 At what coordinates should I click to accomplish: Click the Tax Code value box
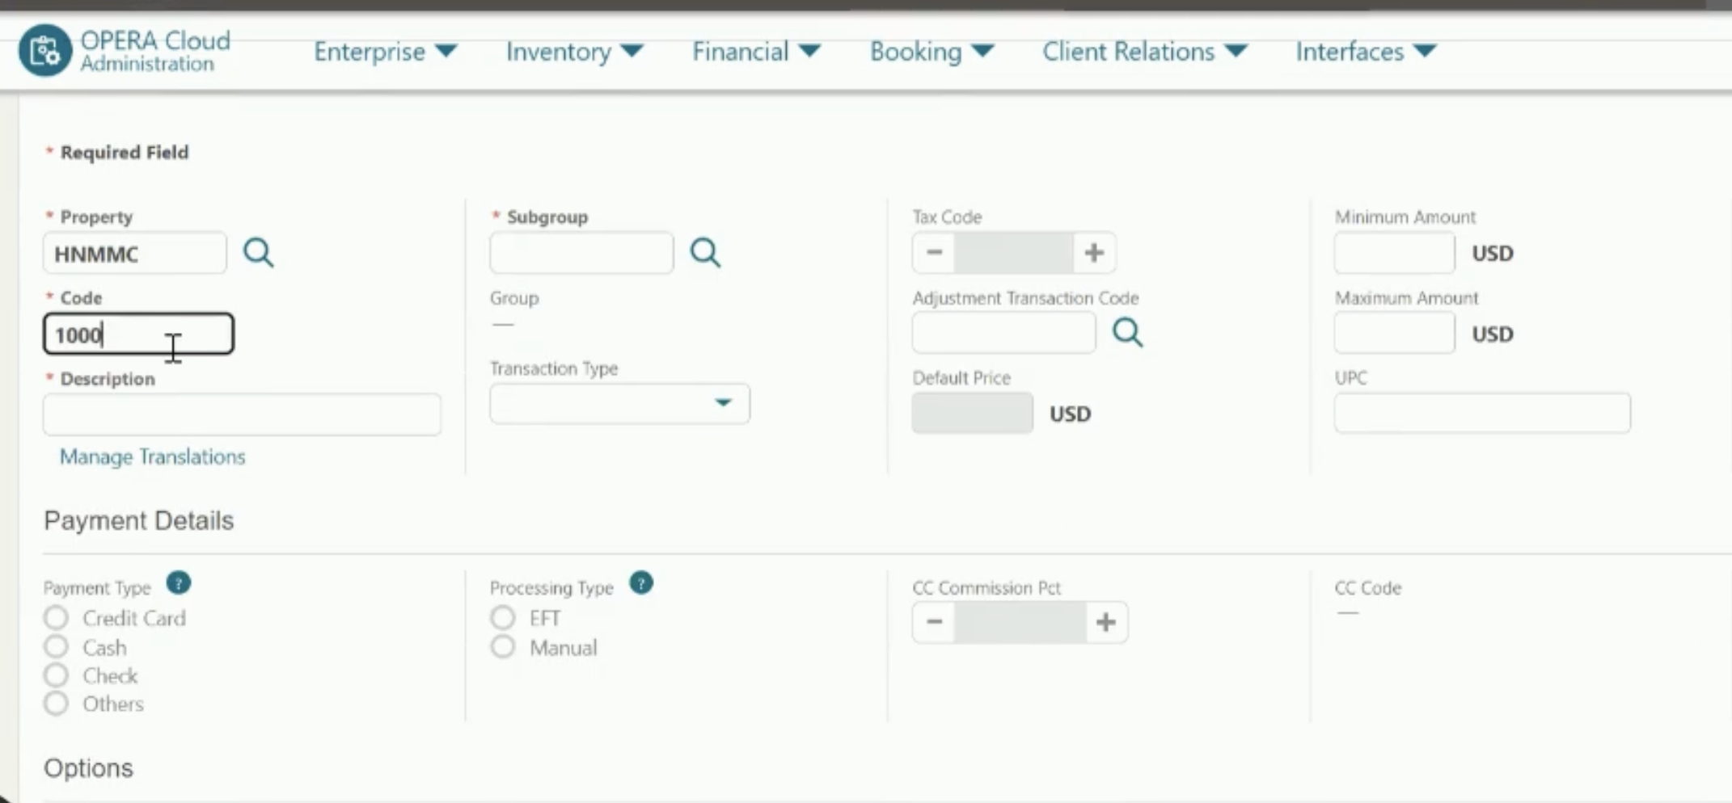pyautogui.click(x=1014, y=253)
